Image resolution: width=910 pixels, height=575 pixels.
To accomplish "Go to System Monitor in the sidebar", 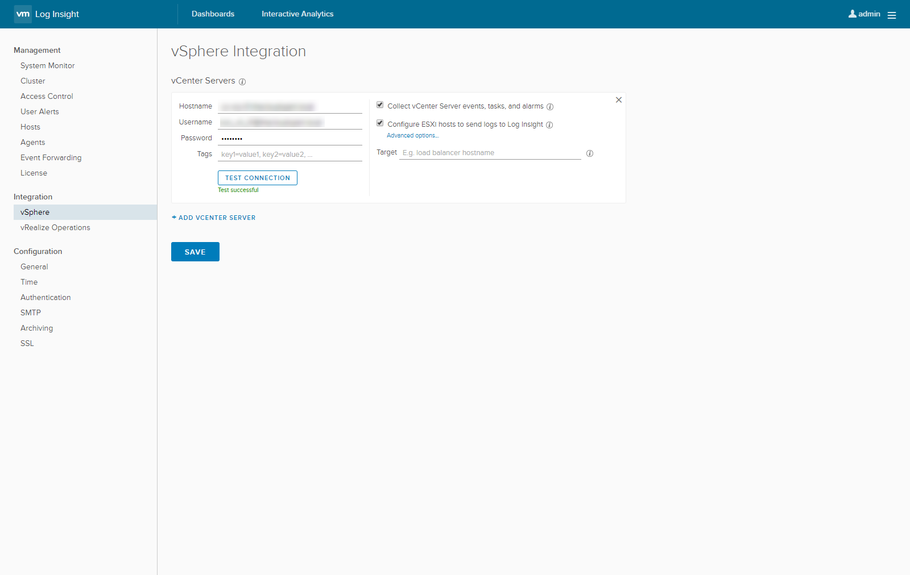I will coord(48,66).
